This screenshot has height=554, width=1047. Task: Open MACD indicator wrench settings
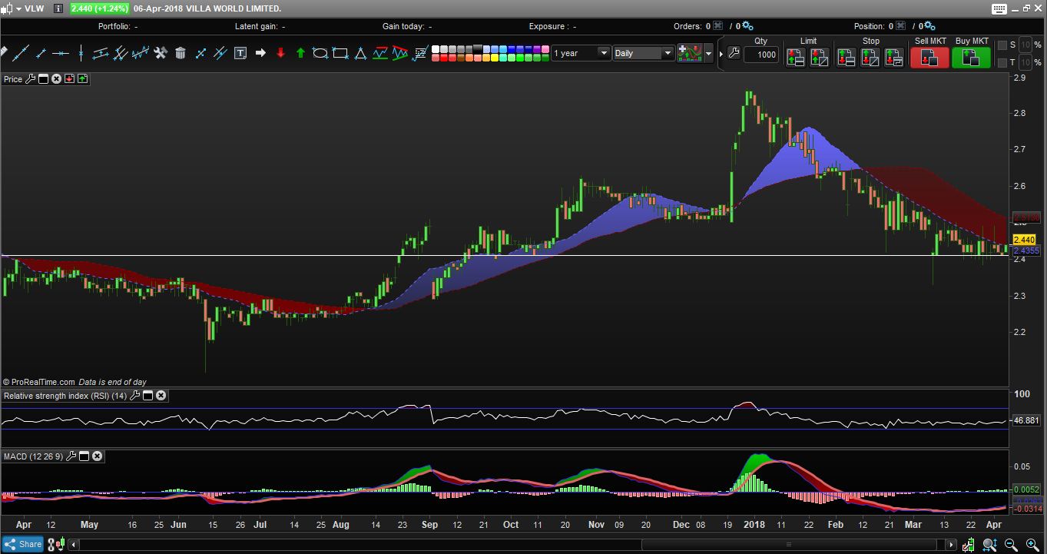(x=71, y=456)
